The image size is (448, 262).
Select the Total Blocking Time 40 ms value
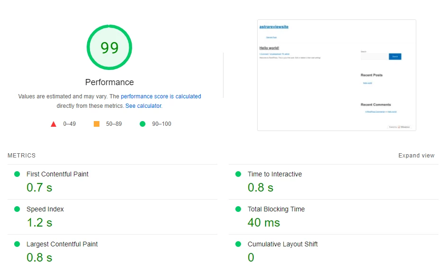(x=264, y=222)
